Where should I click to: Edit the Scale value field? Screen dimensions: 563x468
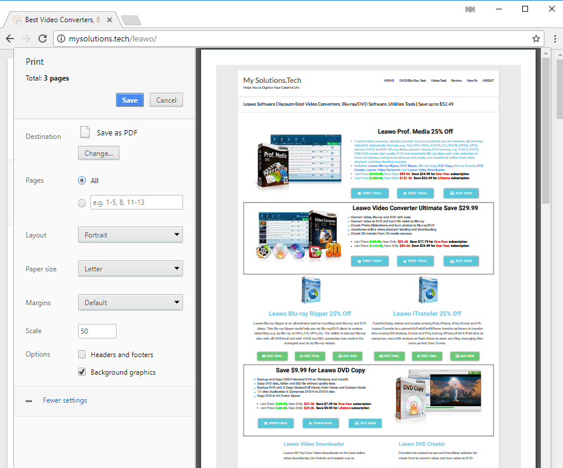(97, 331)
